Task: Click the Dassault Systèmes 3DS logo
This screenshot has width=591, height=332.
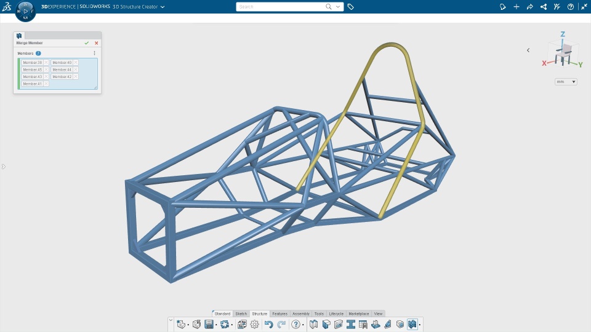Action: [6, 6]
